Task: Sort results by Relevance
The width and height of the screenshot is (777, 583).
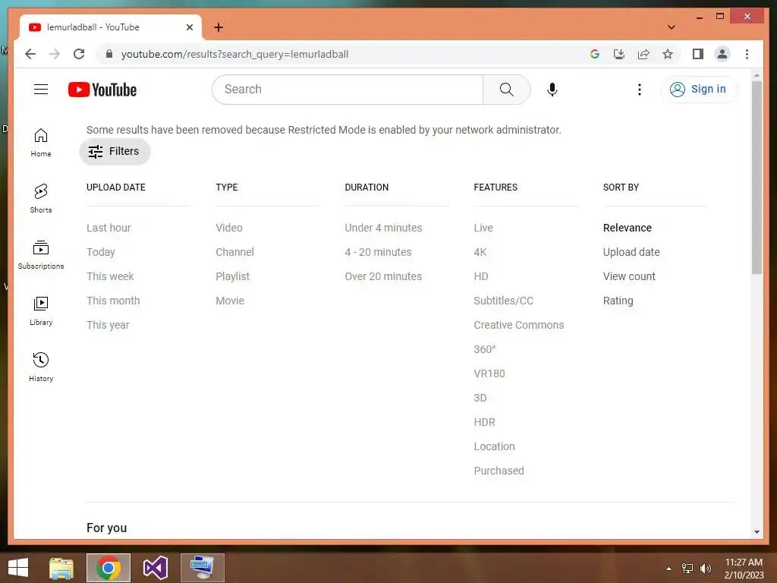Action: click(628, 228)
